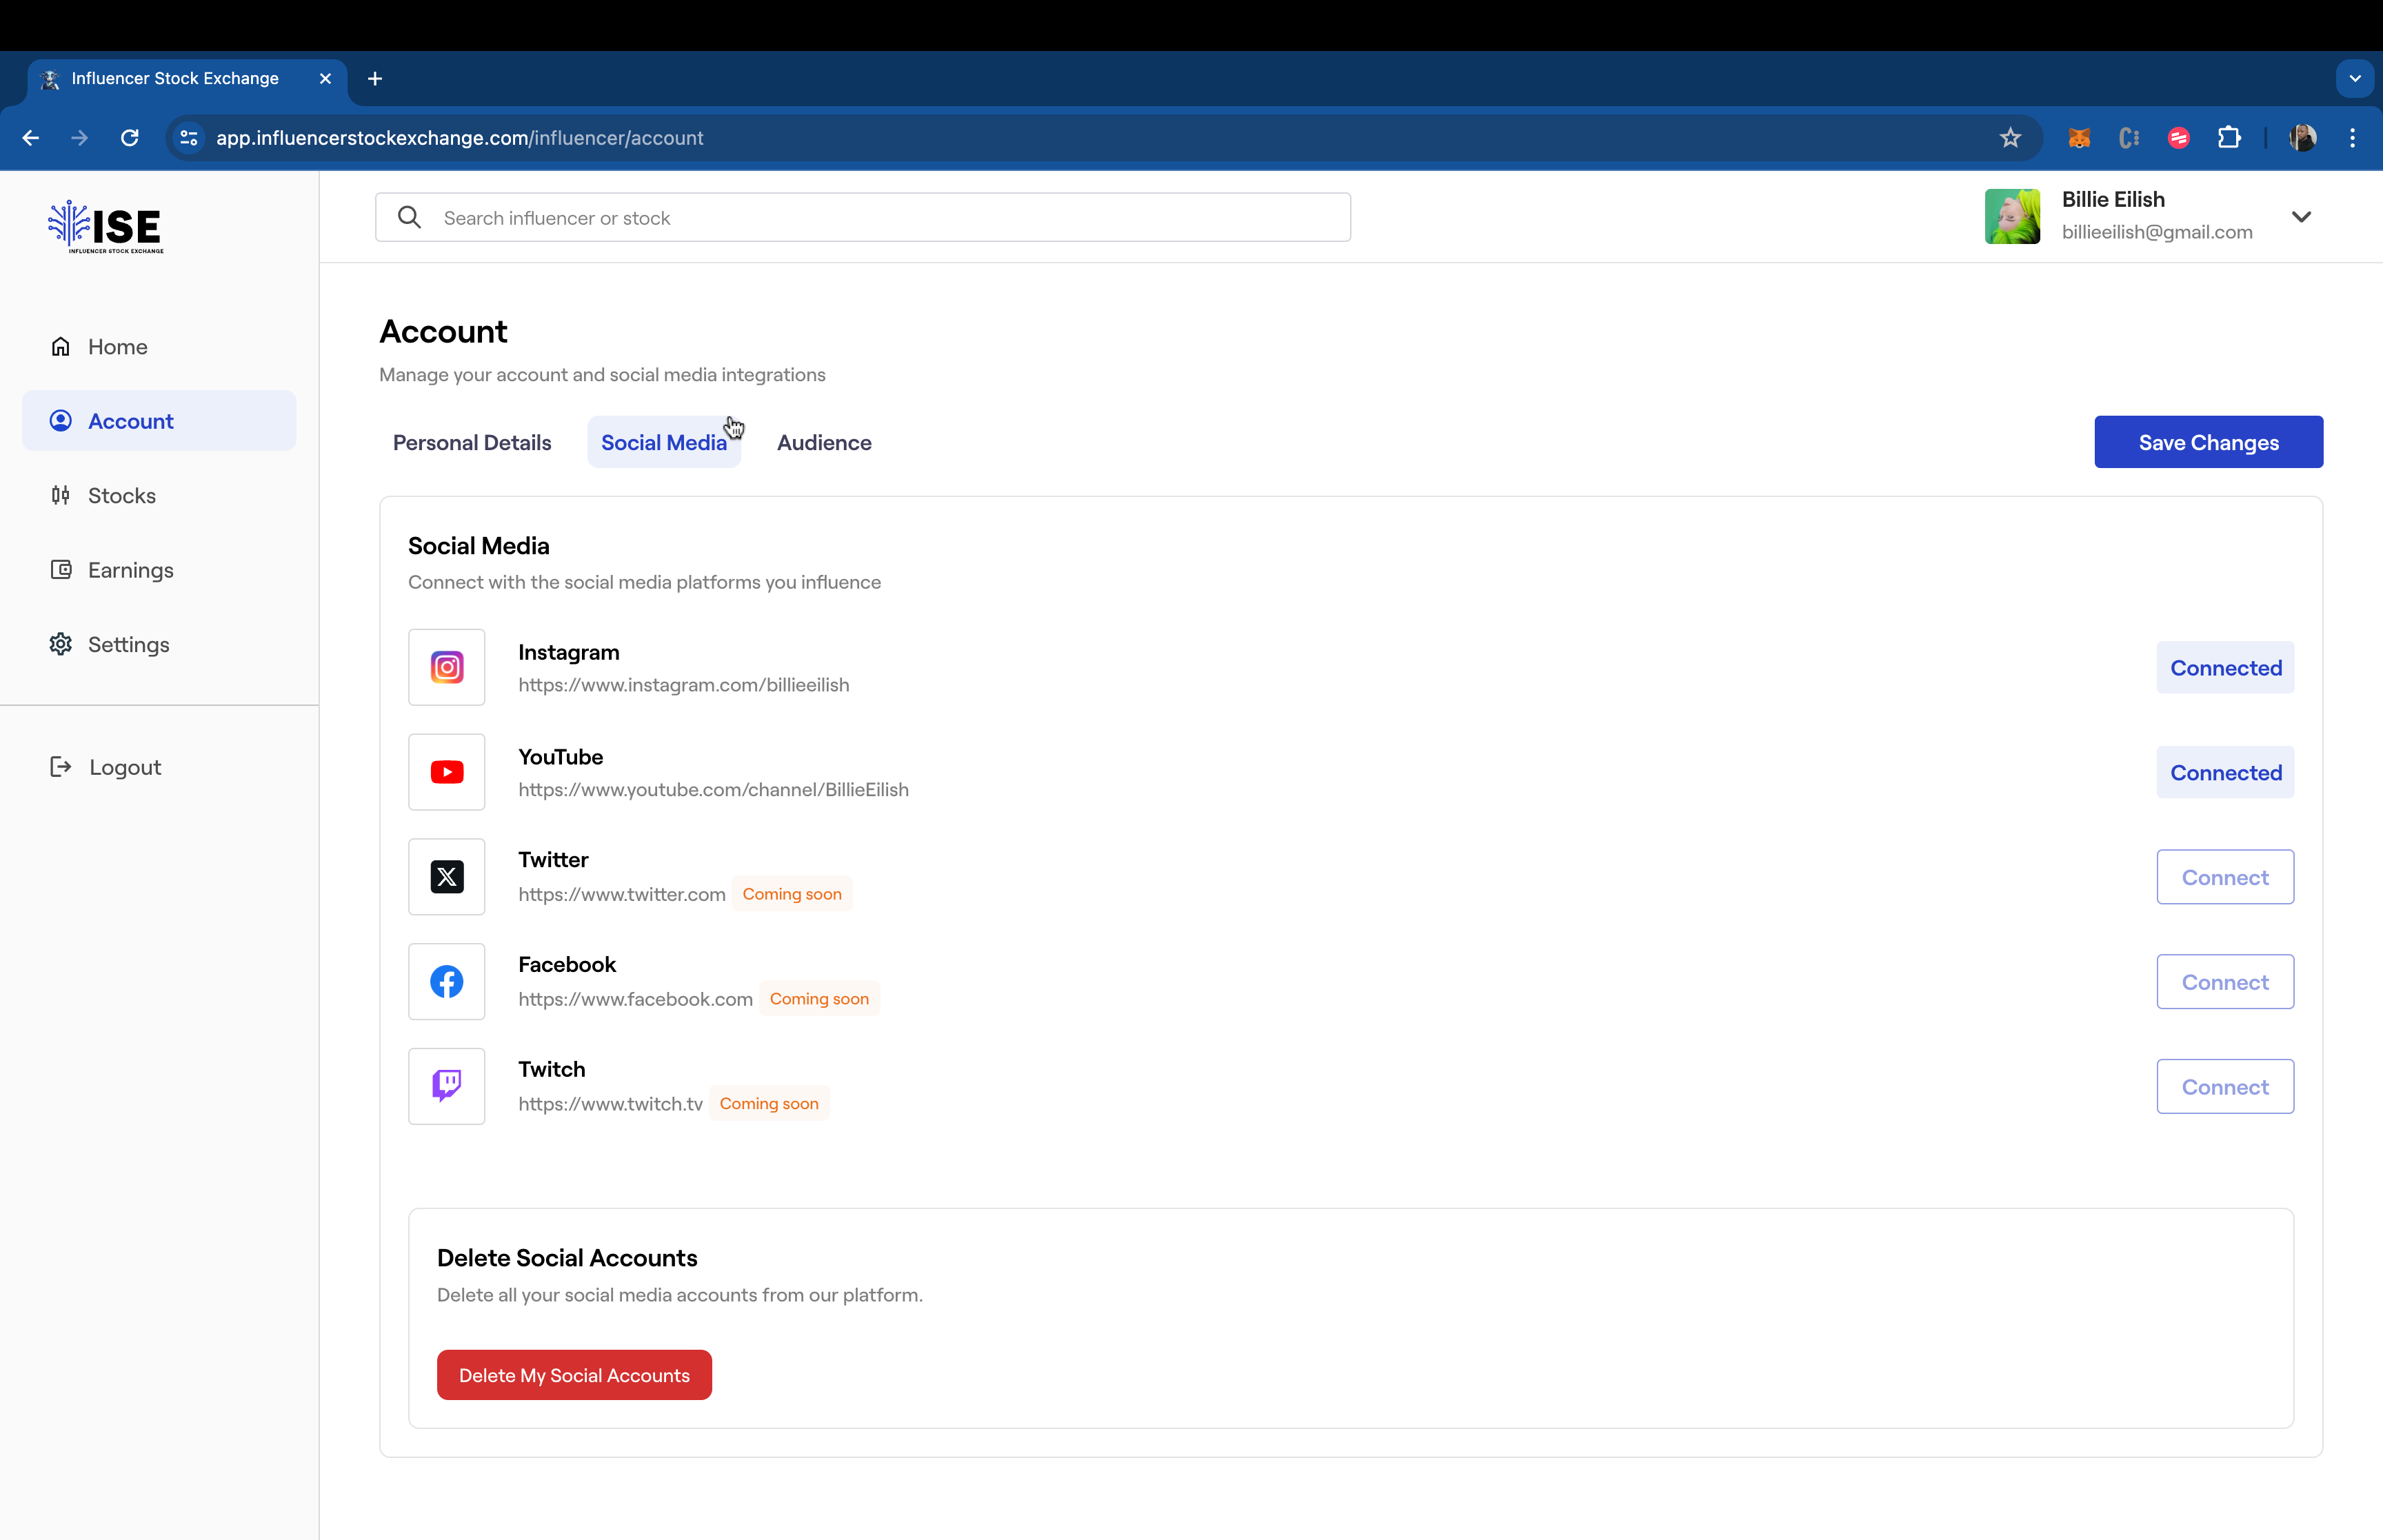This screenshot has width=2383, height=1540.
Task: Click Coming soon badge next to Facebook
Action: point(819,998)
